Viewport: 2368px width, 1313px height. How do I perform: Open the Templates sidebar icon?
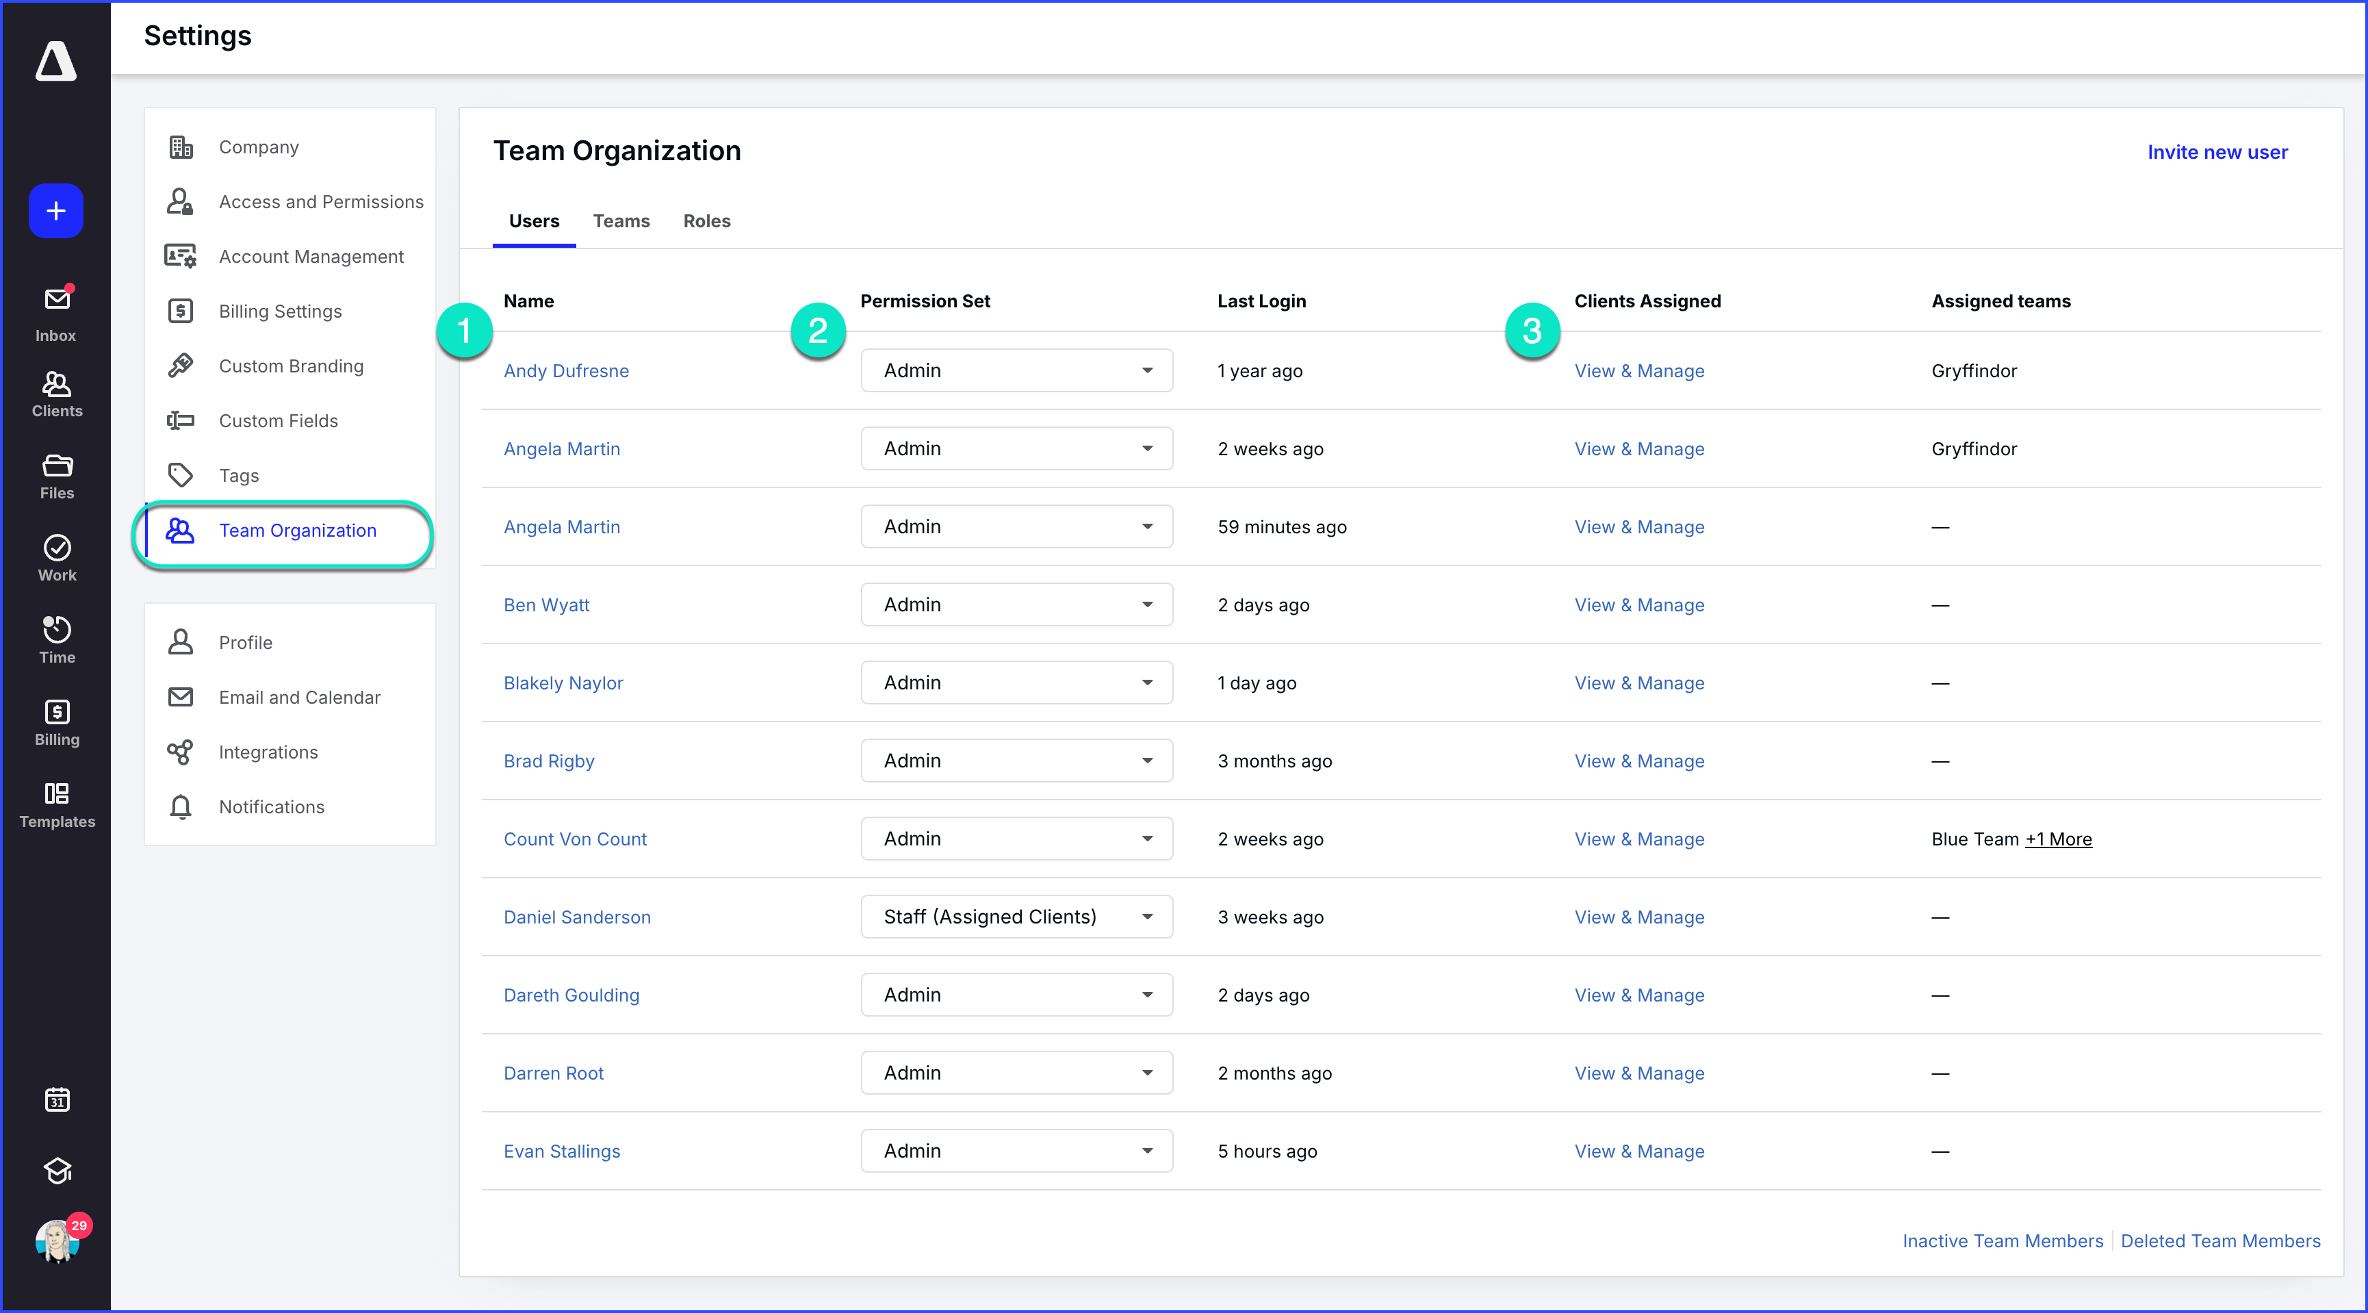point(56,804)
